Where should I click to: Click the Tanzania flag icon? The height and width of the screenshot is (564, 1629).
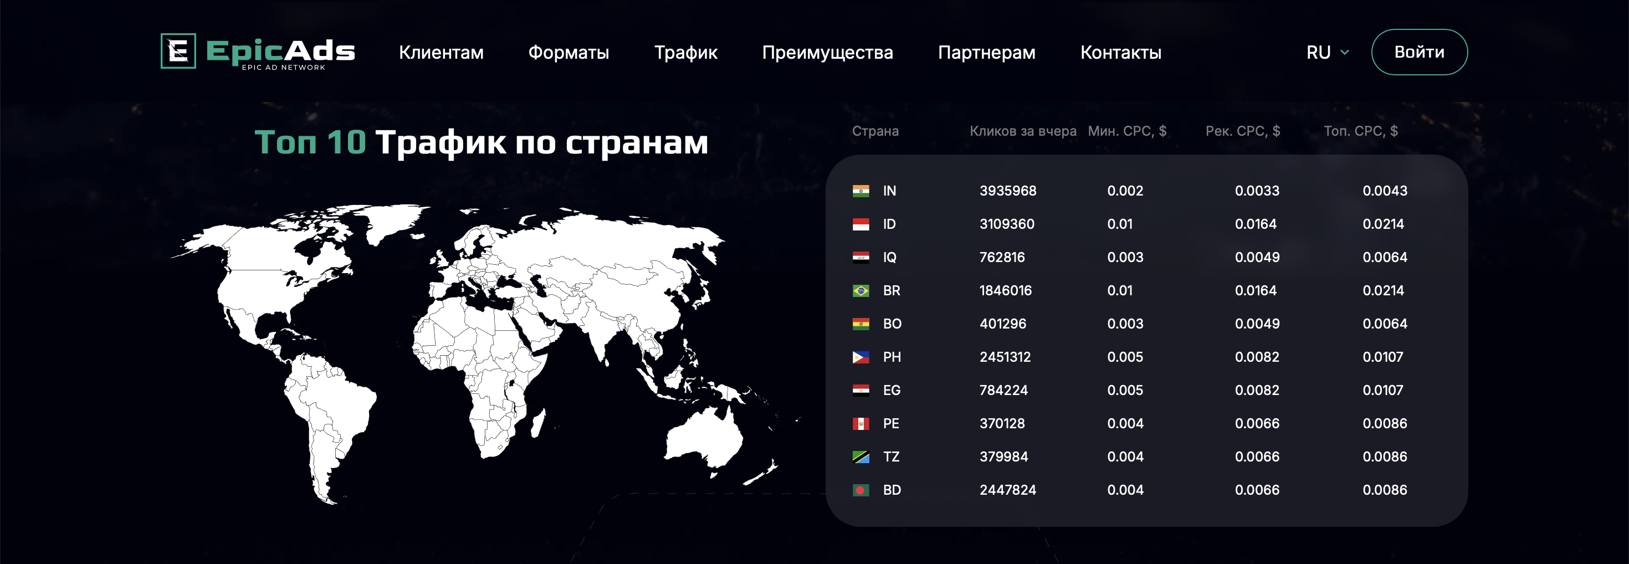(860, 457)
